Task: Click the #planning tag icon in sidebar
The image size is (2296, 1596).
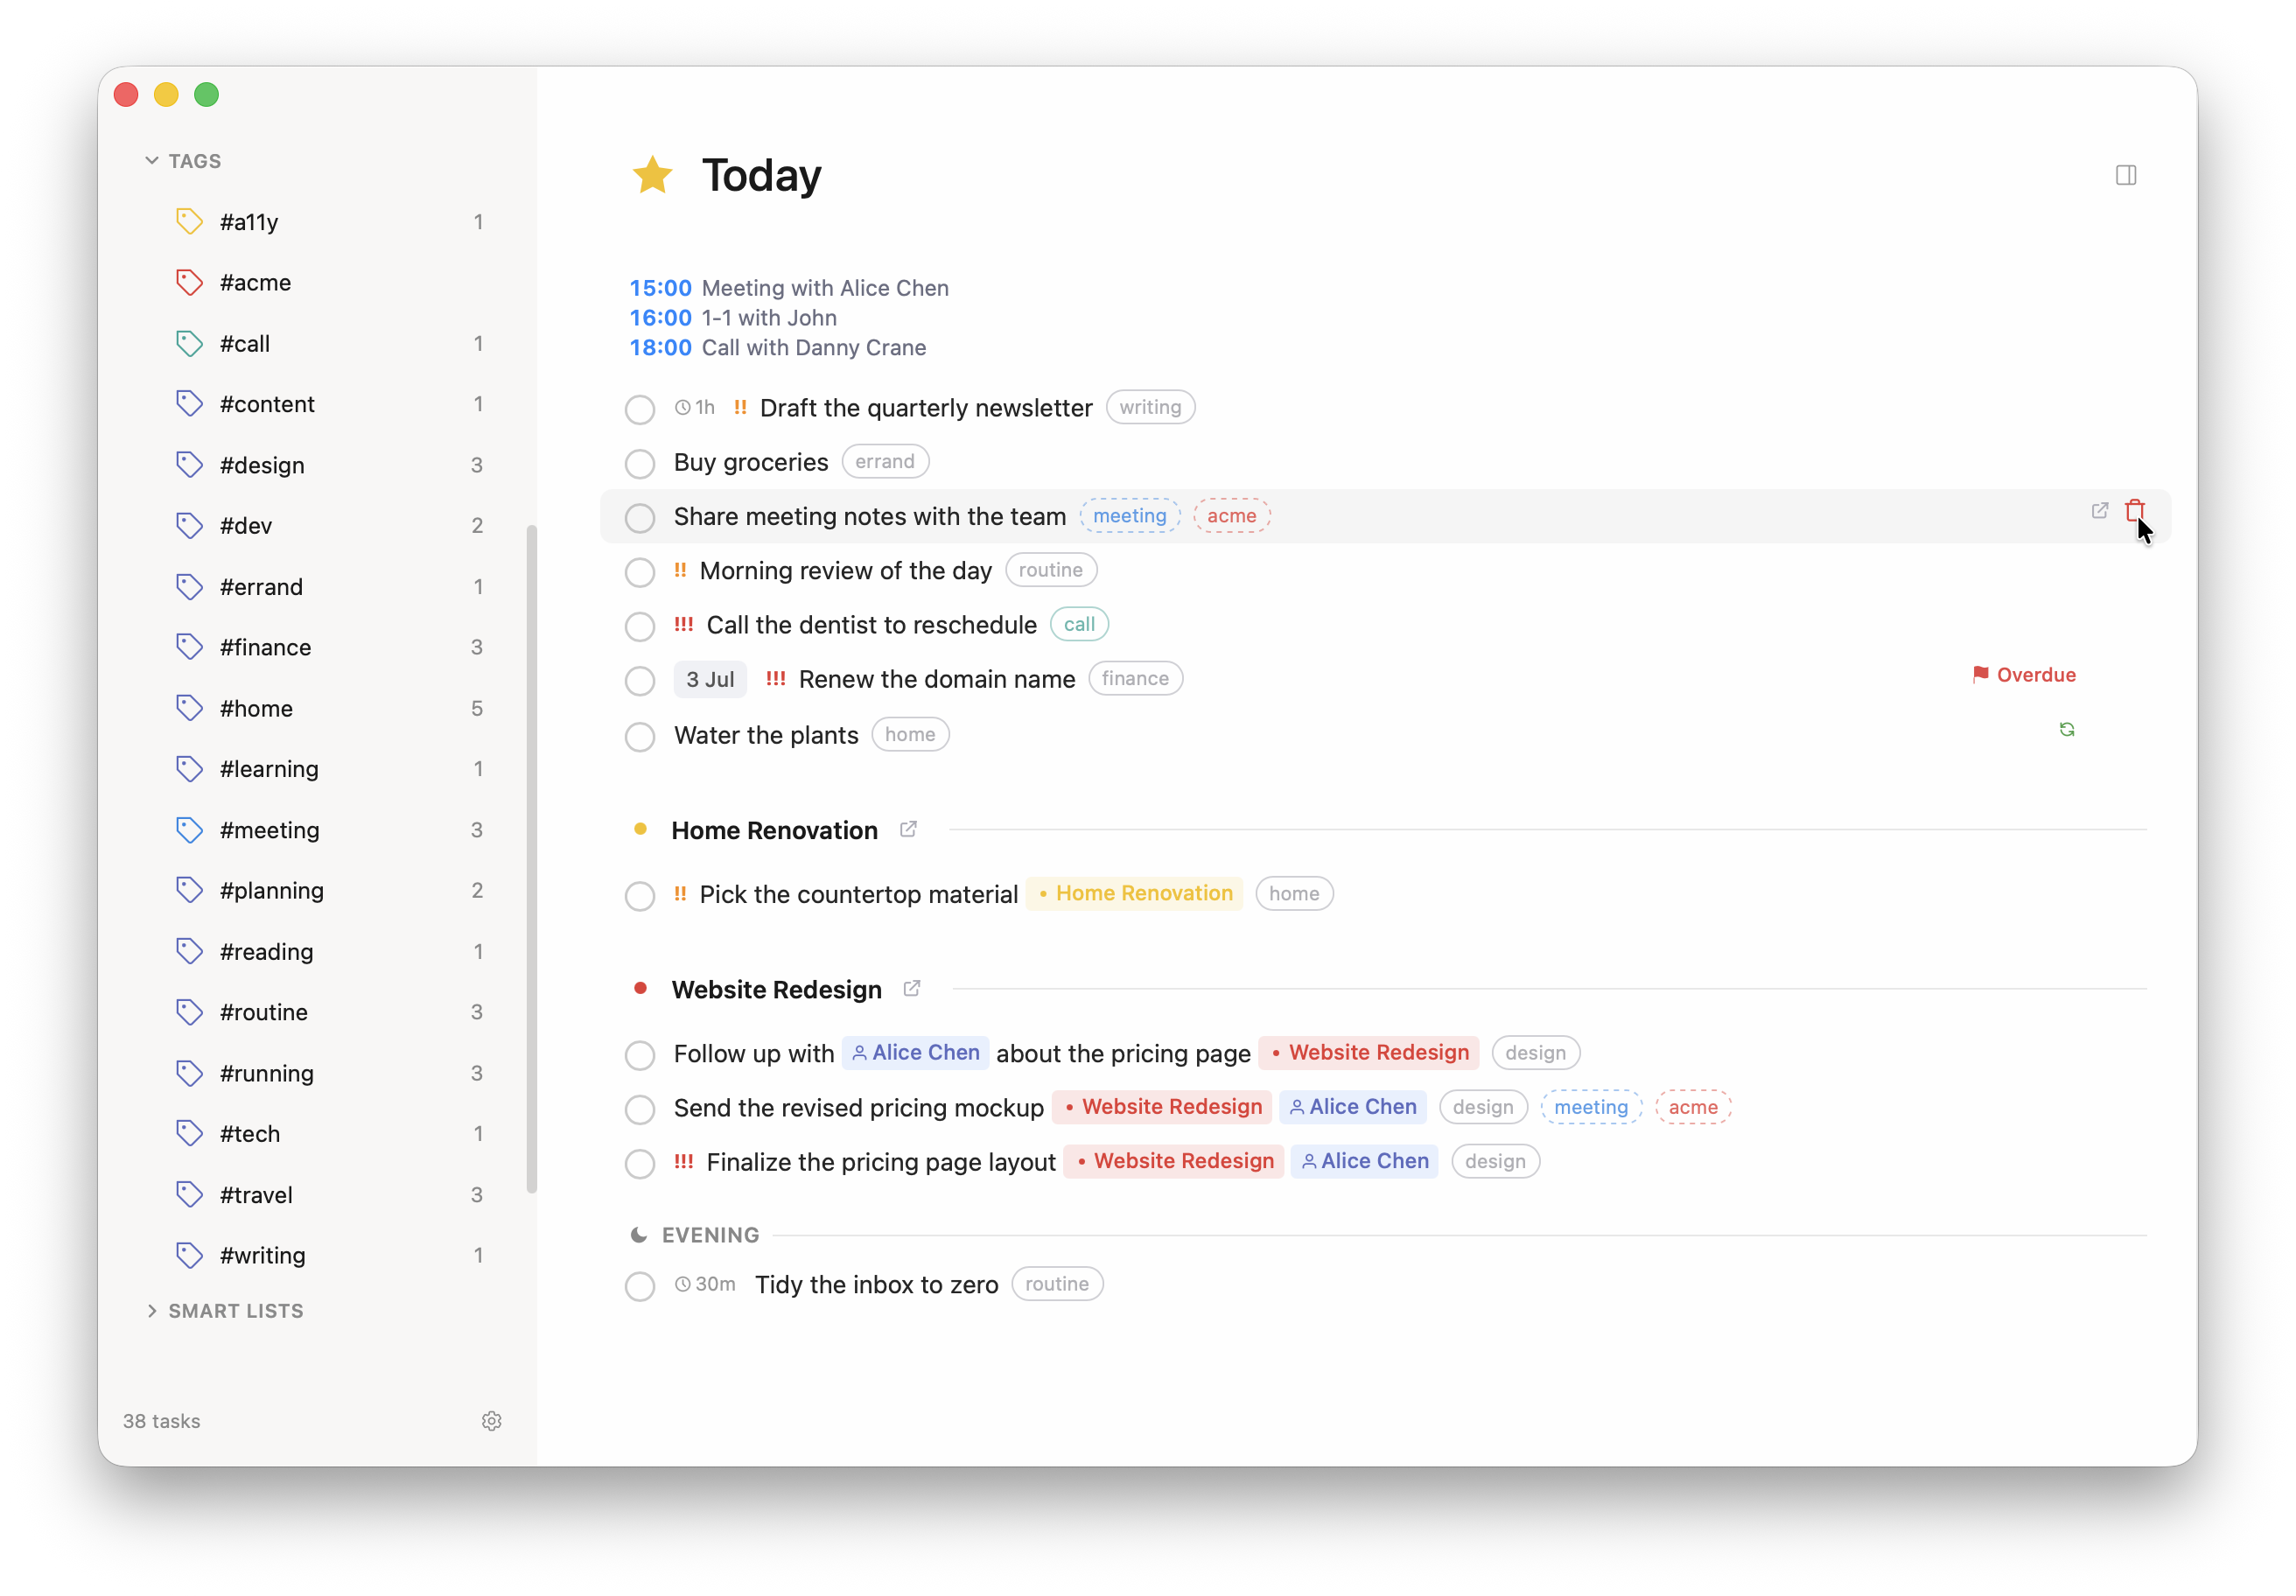Action: coord(189,890)
